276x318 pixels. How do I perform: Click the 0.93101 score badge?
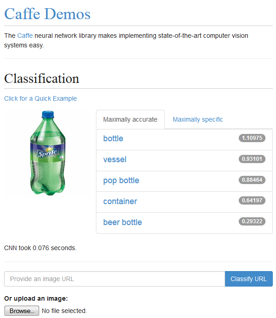coord(252,159)
